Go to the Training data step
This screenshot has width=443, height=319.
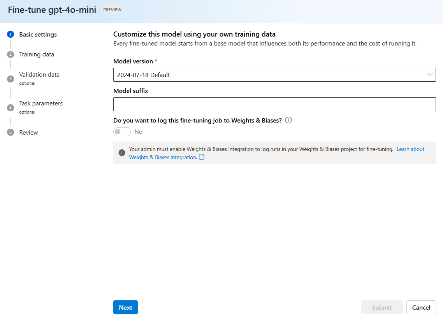37,54
